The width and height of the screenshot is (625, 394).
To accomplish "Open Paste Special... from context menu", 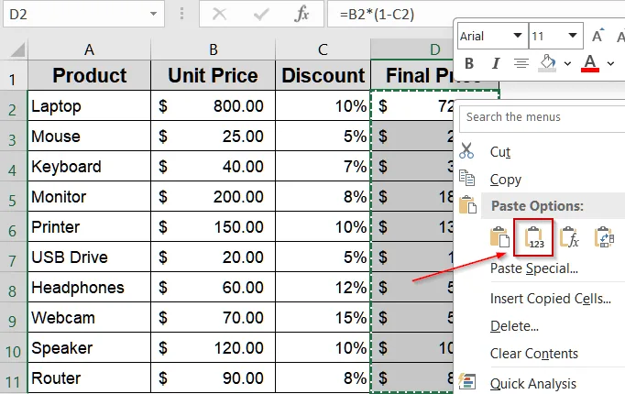I will pyautogui.click(x=533, y=268).
